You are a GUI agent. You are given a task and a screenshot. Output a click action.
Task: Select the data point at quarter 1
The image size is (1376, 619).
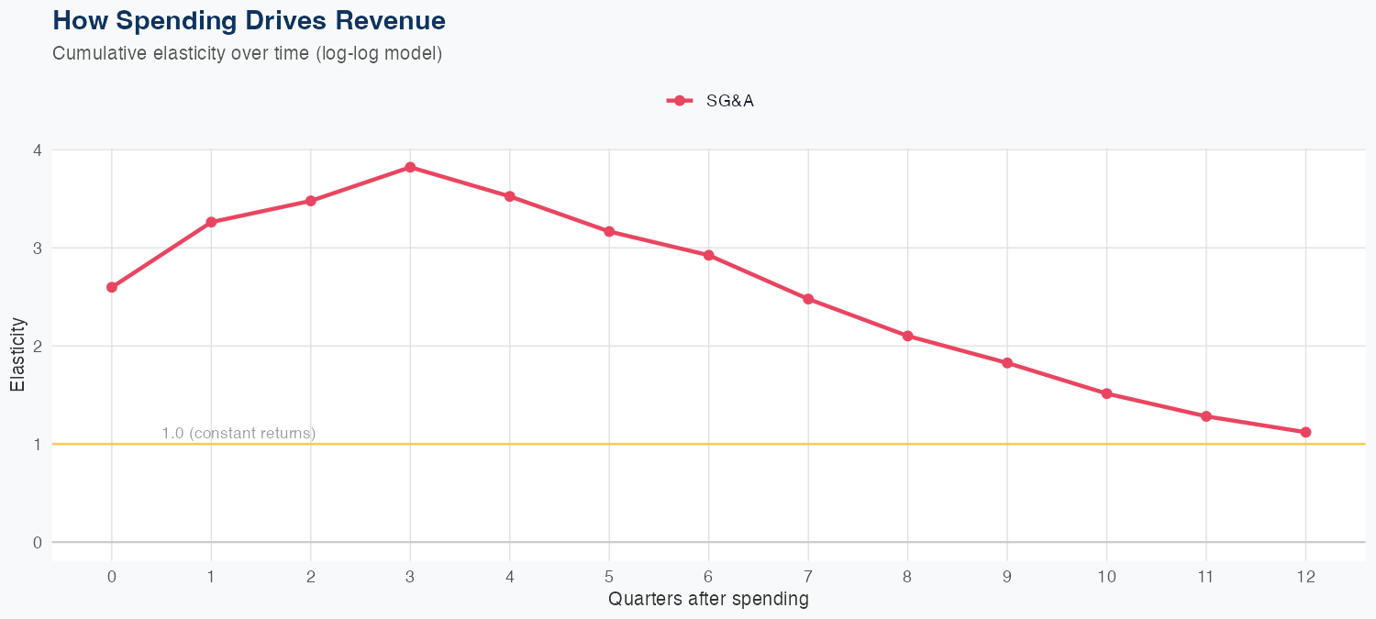coord(211,222)
